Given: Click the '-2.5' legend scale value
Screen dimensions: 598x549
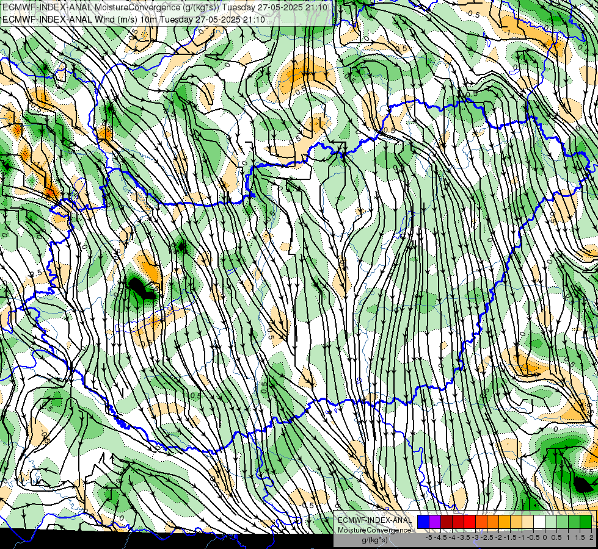Looking at the screenshot, I should coord(487,537).
